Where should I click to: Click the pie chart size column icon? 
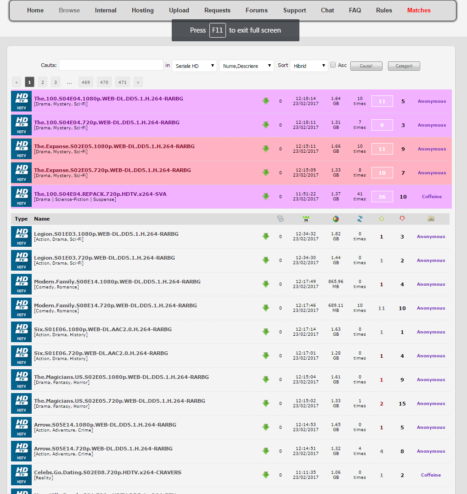(336, 219)
